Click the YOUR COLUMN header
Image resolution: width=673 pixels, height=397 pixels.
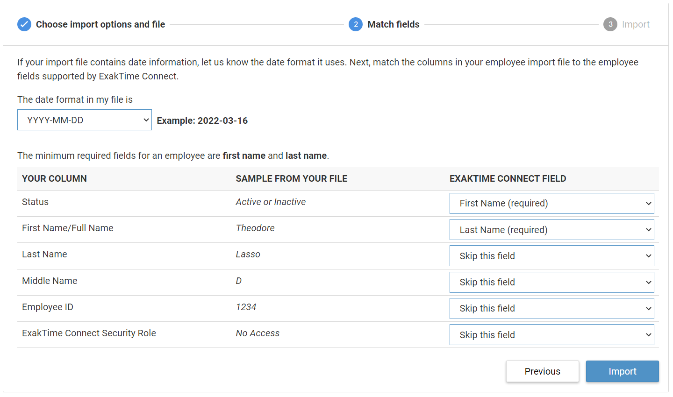click(54, 178)
